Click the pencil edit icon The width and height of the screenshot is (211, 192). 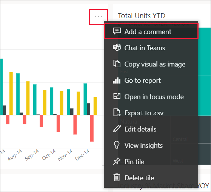(117, 129)
